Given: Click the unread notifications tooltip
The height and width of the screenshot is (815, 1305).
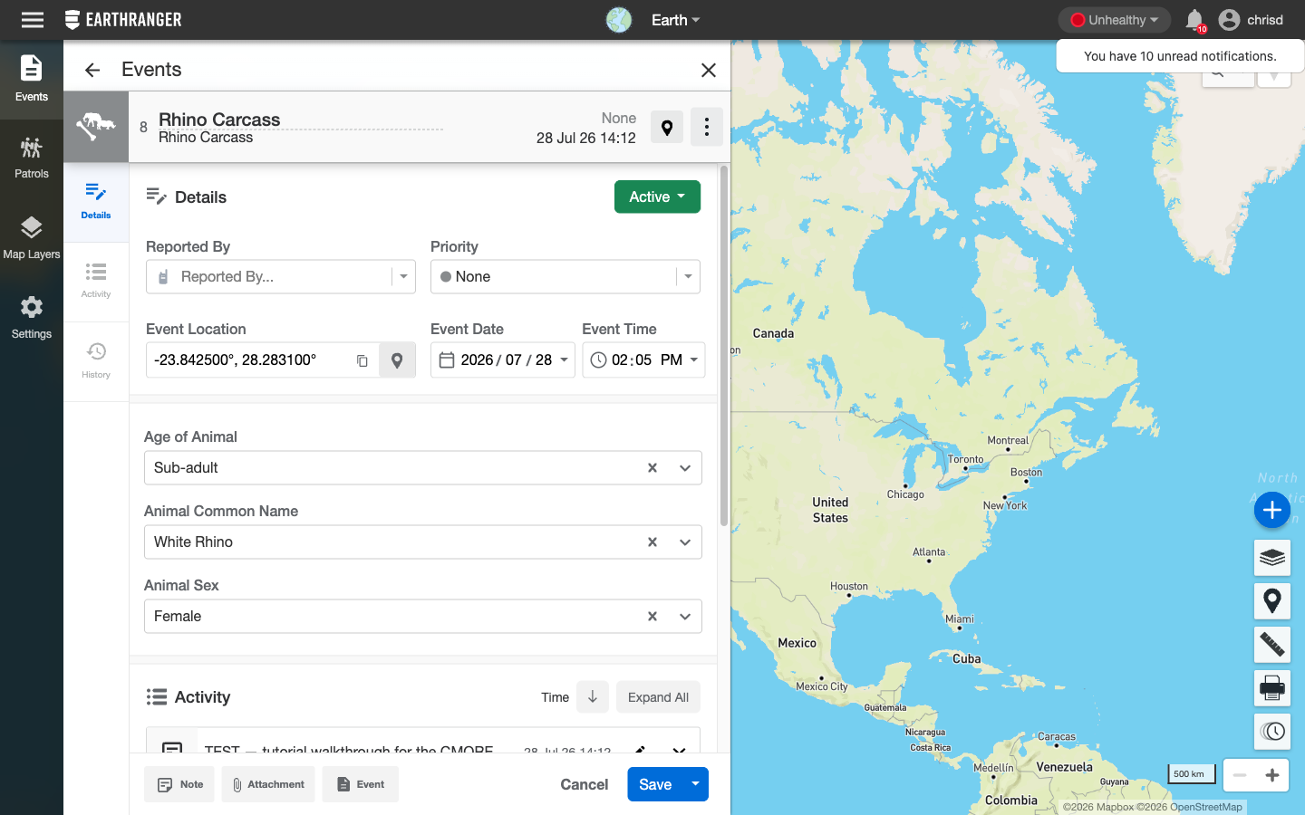Looking at the screenshot, I should tap(1180, 56).
